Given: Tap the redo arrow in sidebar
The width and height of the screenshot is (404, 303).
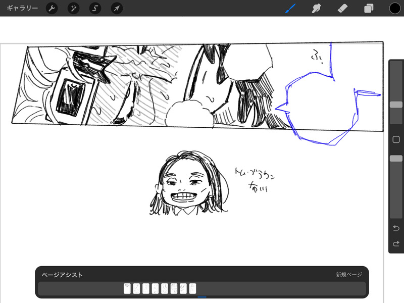Looking at the screenshot, I should [x=396, y=243].
